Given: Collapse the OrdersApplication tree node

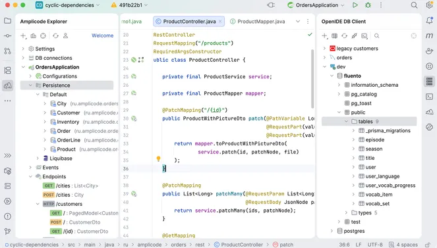Looking at the screenshot, I should [23, 67].
